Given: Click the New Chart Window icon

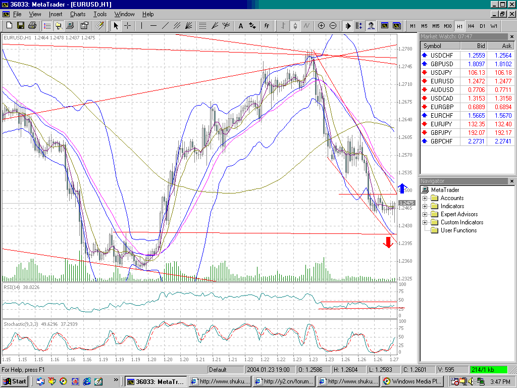Looking at the screenshot, I should click(385, 25).
